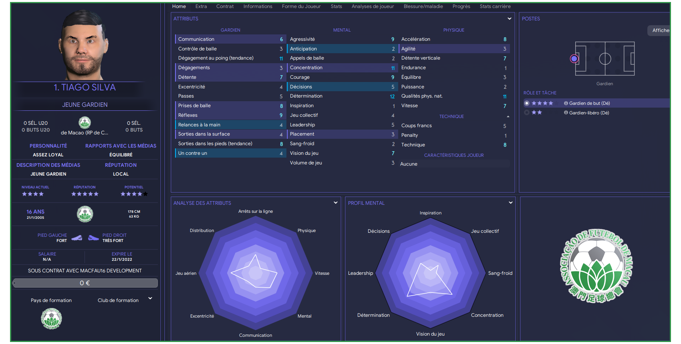
Task: Click the Concentration attribute row
Action: 342,68
